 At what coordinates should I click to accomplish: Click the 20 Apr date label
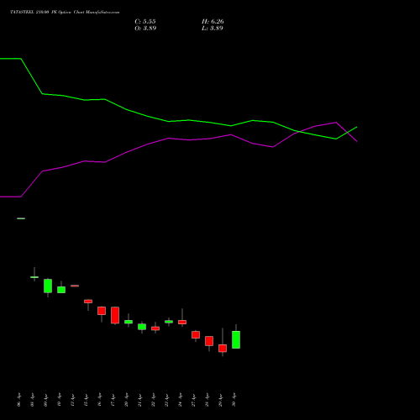127,400
